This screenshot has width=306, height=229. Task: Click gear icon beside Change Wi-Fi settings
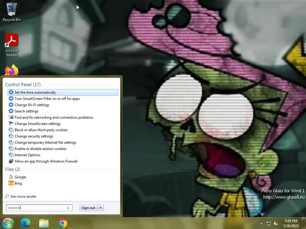click(11, 105)
